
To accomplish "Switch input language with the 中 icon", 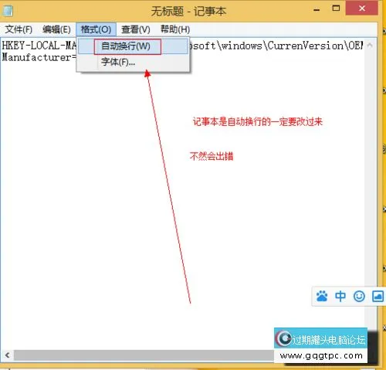I will [x=340, y=297].
